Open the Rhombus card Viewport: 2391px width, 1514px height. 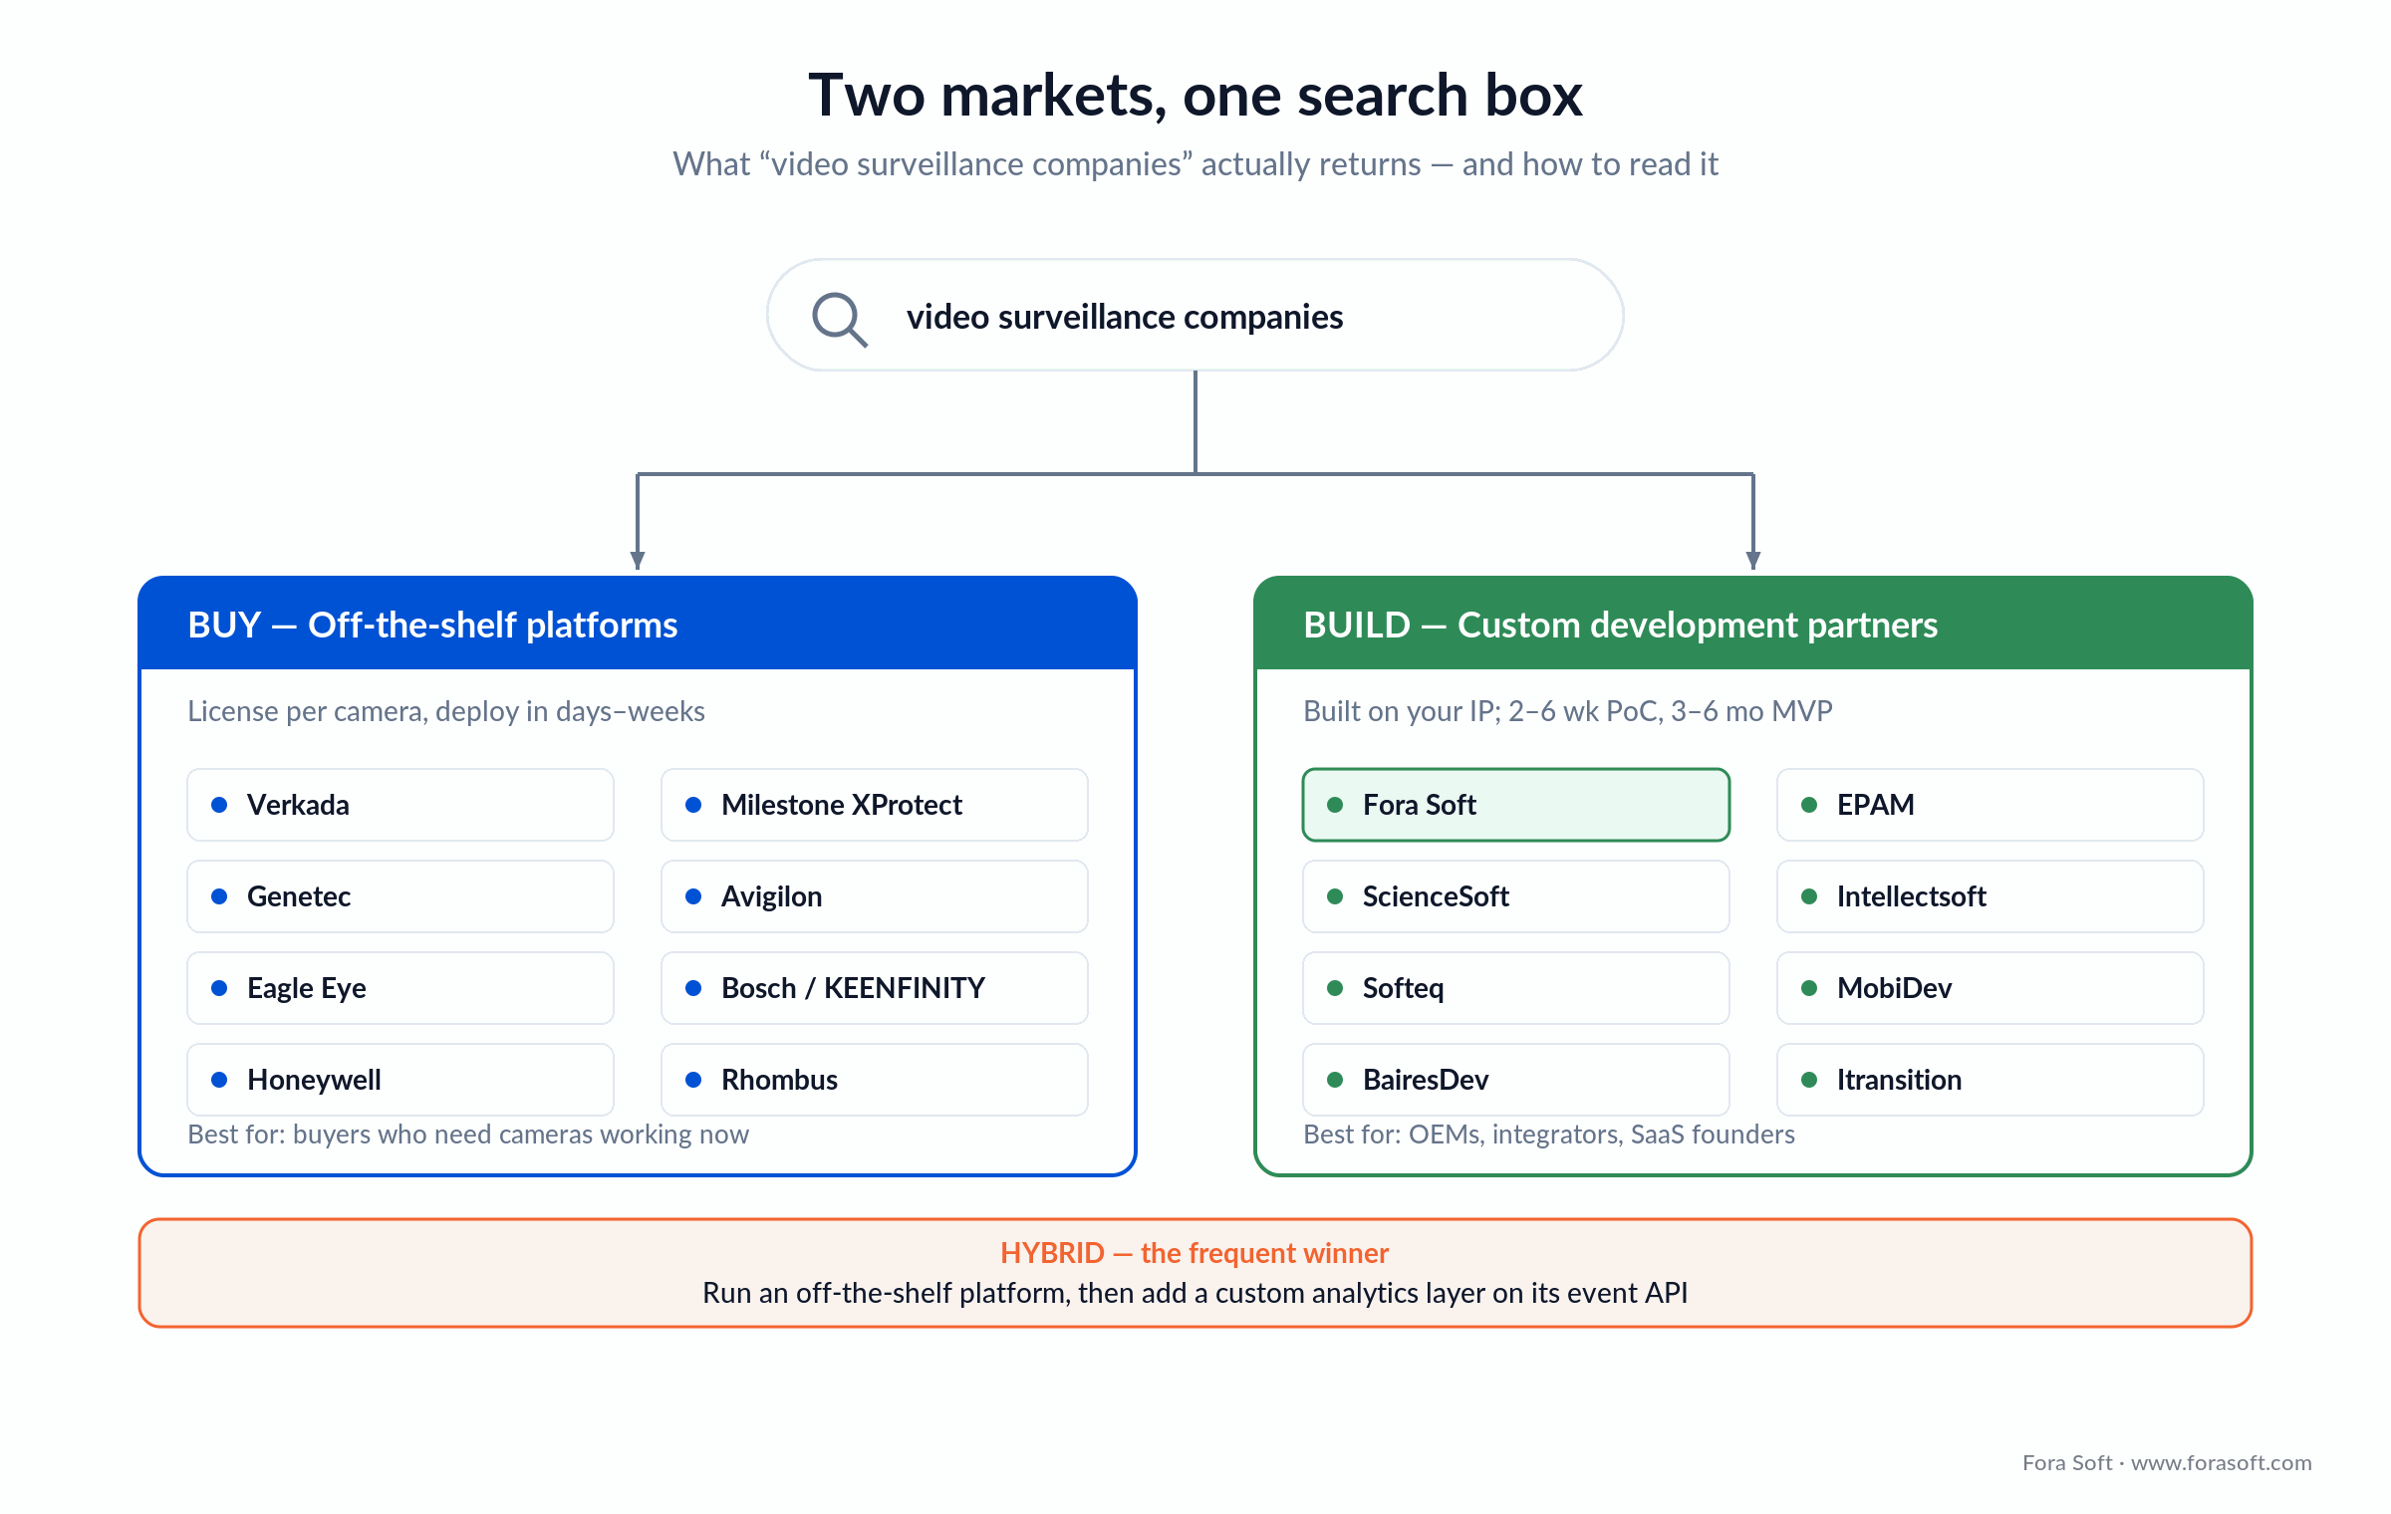point(875,1080)
